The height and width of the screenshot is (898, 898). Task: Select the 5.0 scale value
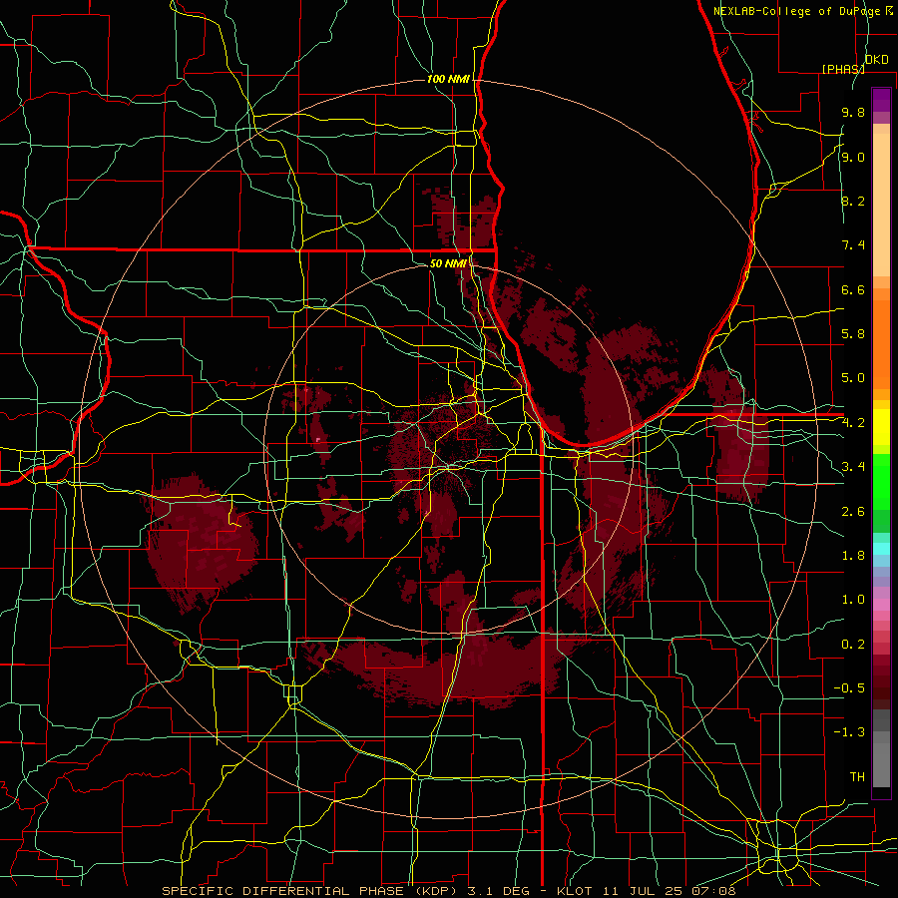pos(853,378)
